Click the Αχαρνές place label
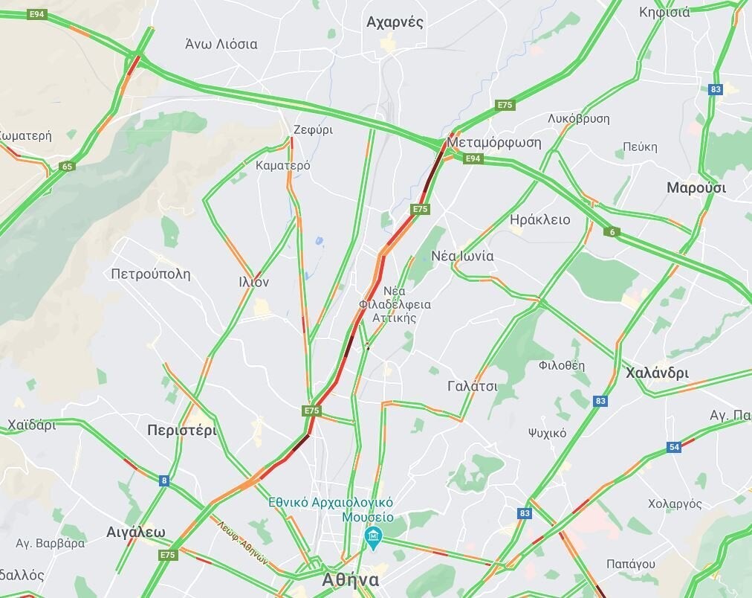Screen dimensions: 752x598 pyautogui.click(x=395, y=22)
